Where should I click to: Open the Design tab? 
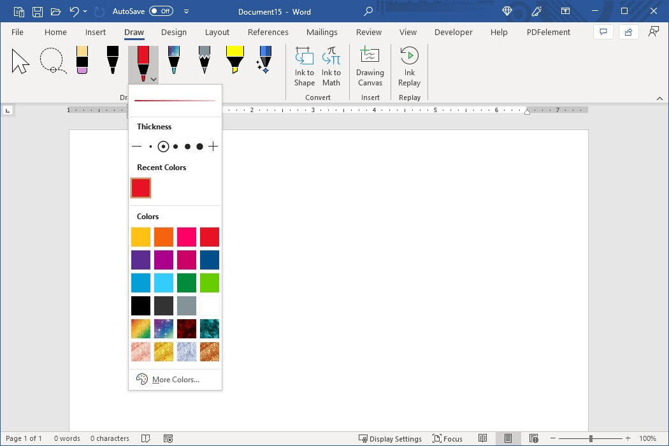click(x=174, y=32)
